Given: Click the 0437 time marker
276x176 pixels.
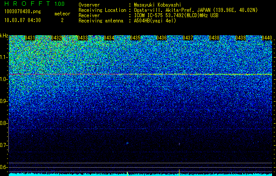Looking at the screenshot, I should (x=188, y=38).
